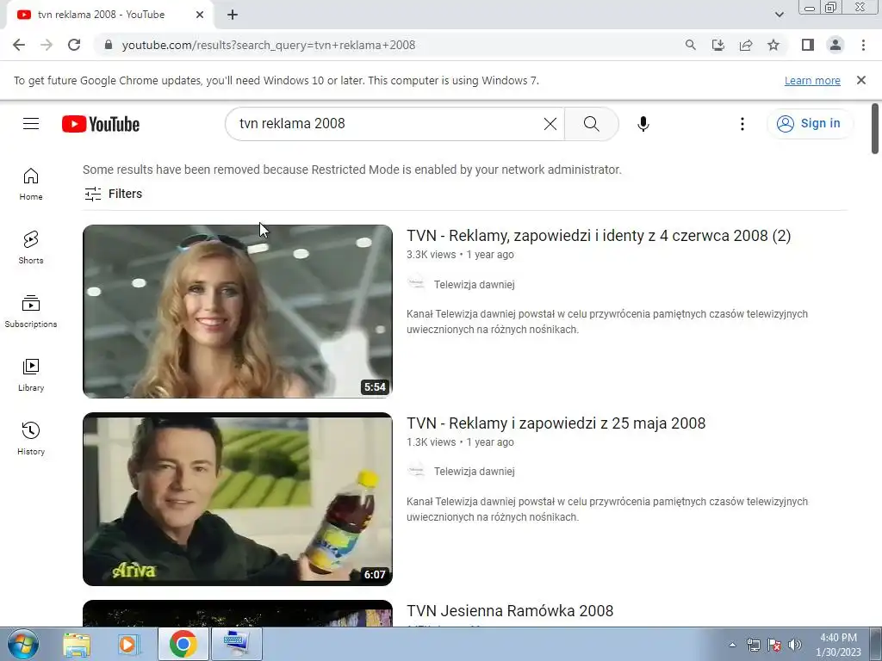Open the volume control in system tray
The width and height of the screenshot is (882, 661).
pyautogui.click(x=795, y=645)
